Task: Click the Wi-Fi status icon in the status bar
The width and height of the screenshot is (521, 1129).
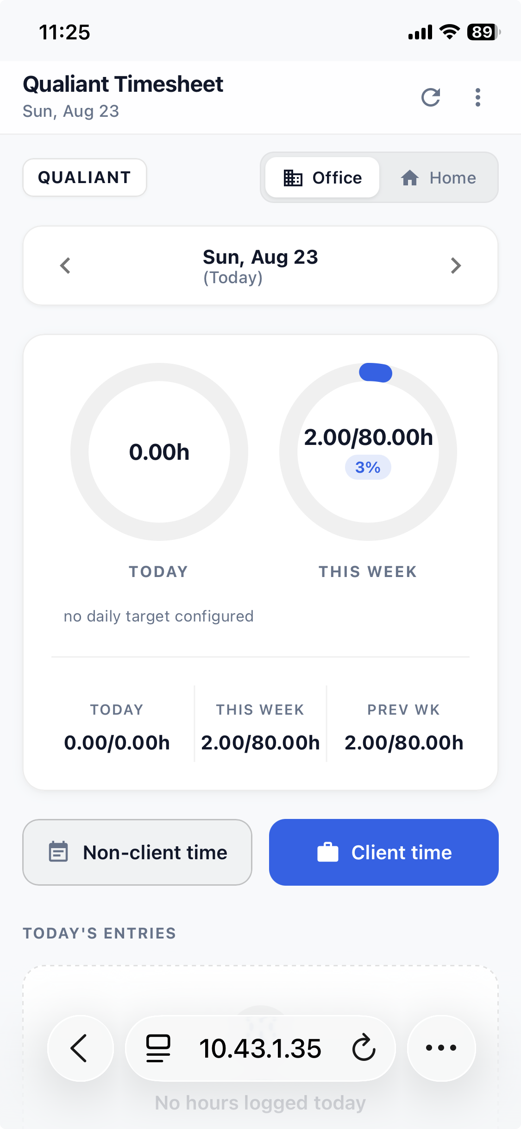Action: tap(449, 32)
